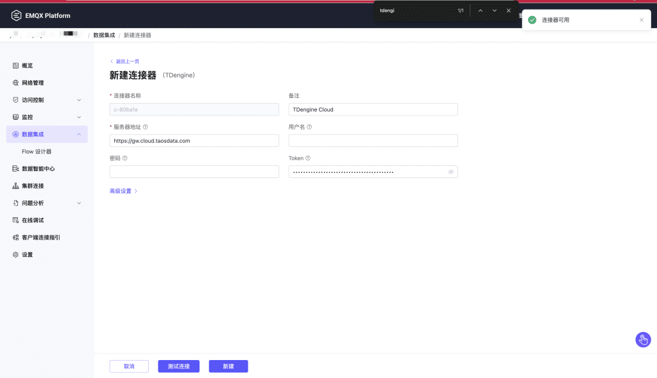Click the 测试连接 button

coord(178,366)
